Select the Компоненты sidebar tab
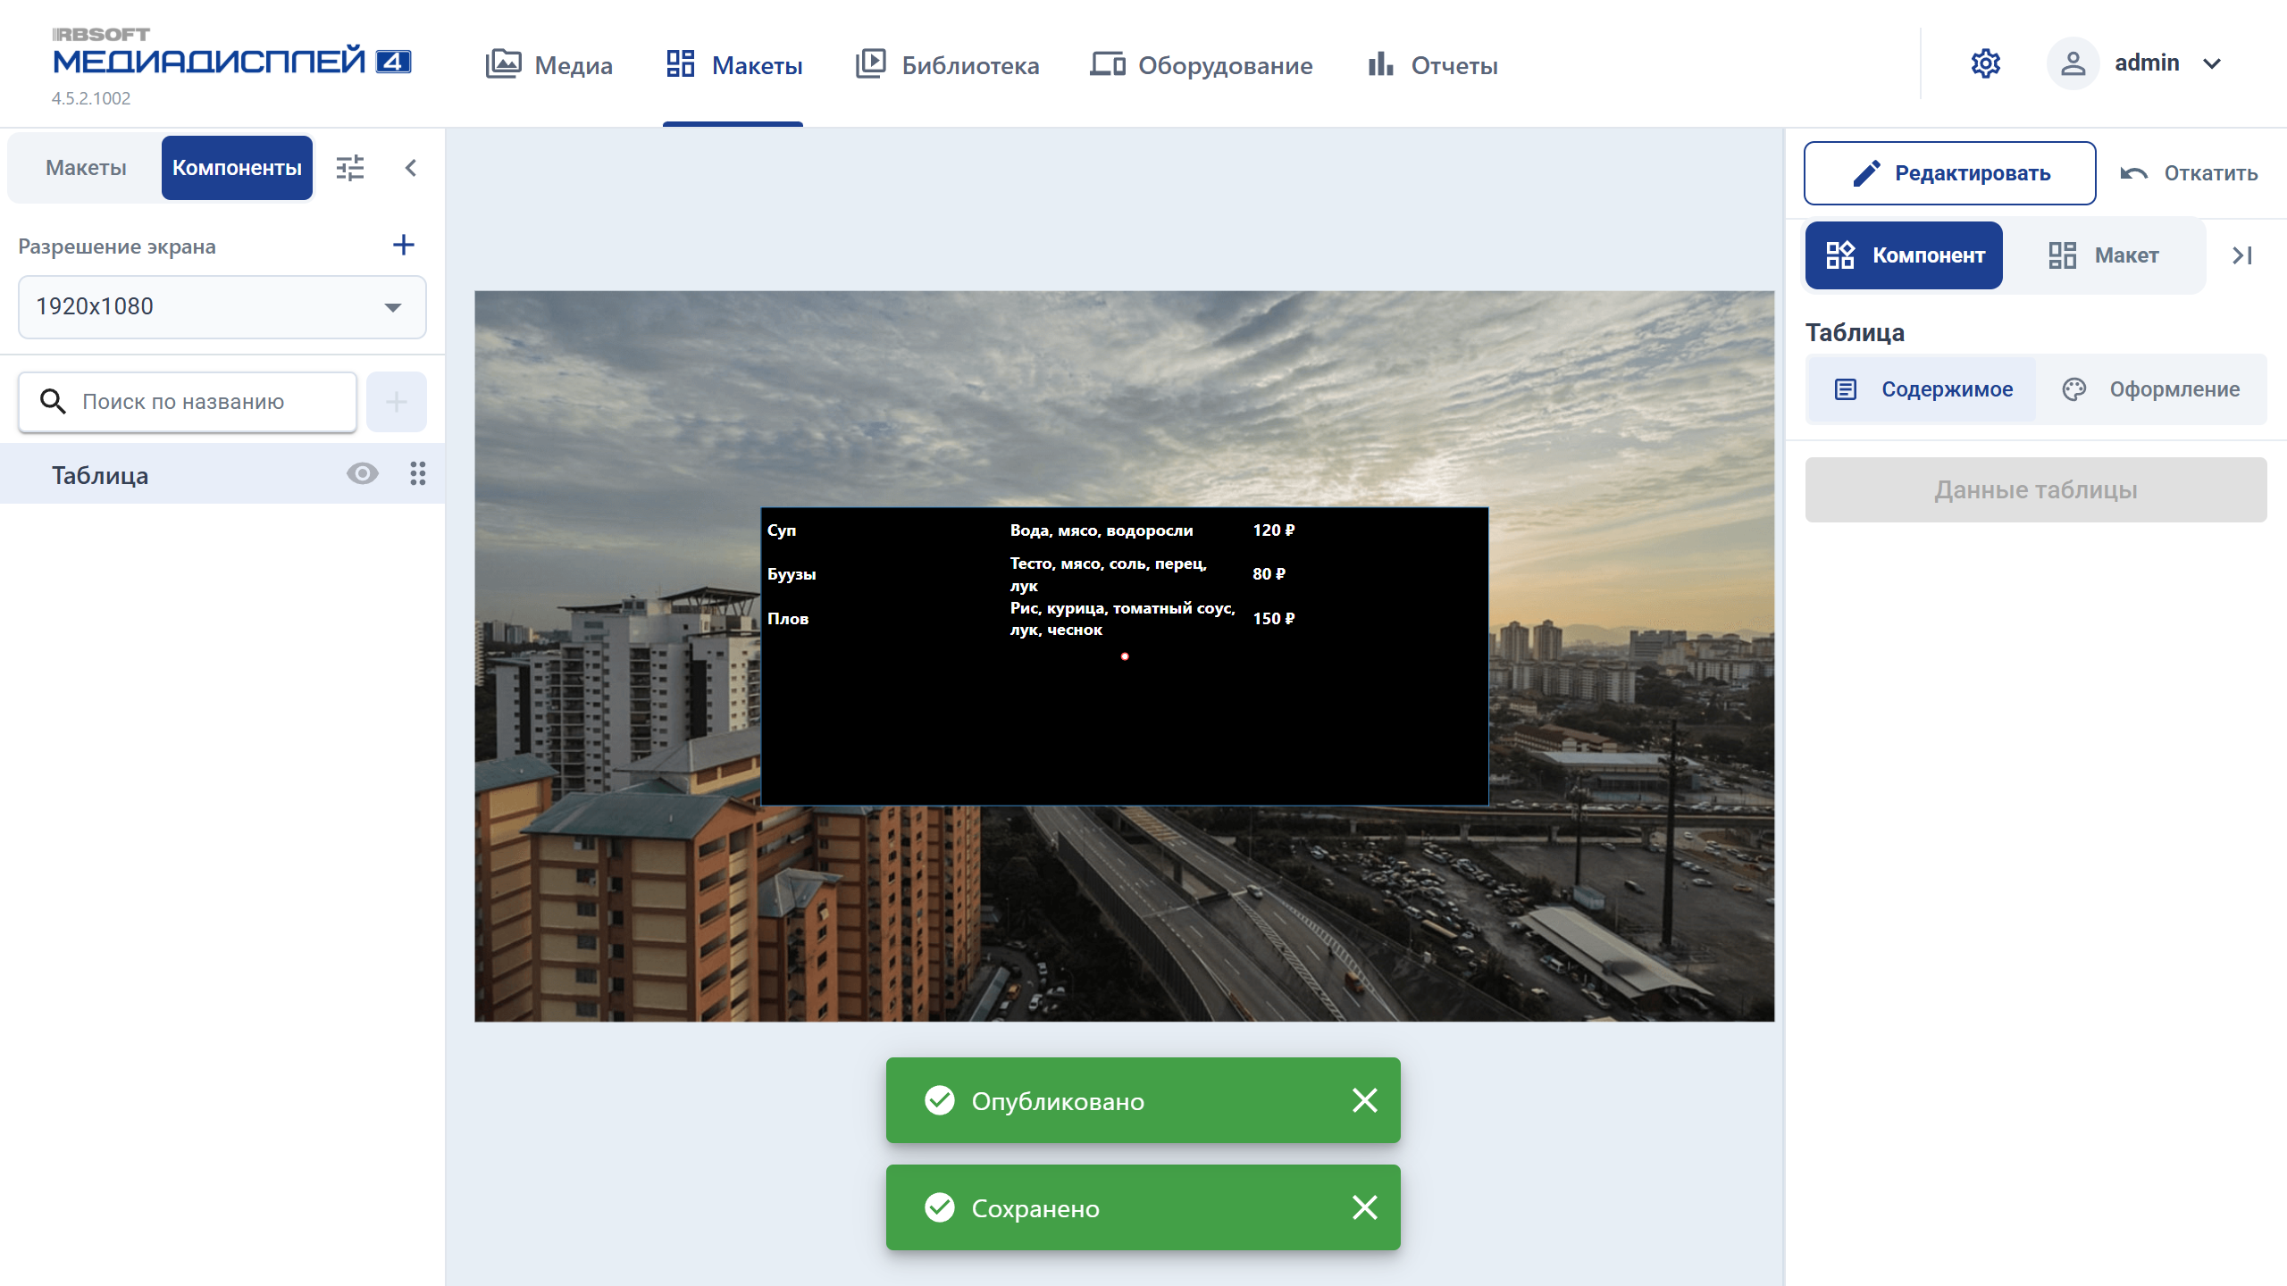The image size is (2287, 1286). click(237, 168)
